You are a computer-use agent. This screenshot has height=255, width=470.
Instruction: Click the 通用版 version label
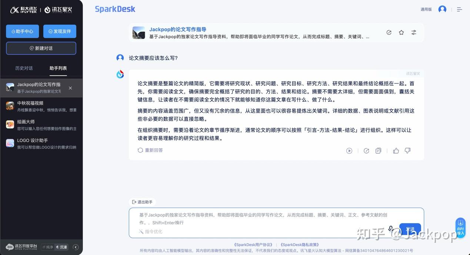tap(426, 9)
